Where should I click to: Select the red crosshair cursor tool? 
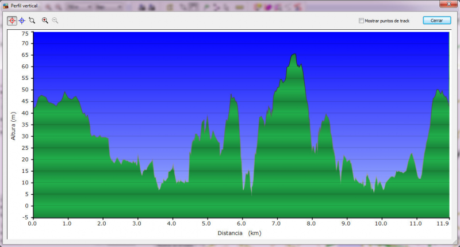12,20
